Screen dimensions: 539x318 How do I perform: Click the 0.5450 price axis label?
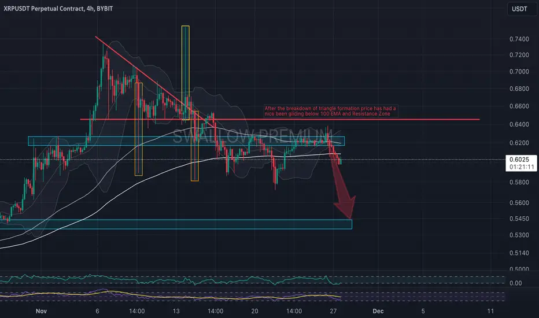coord(519,219)
